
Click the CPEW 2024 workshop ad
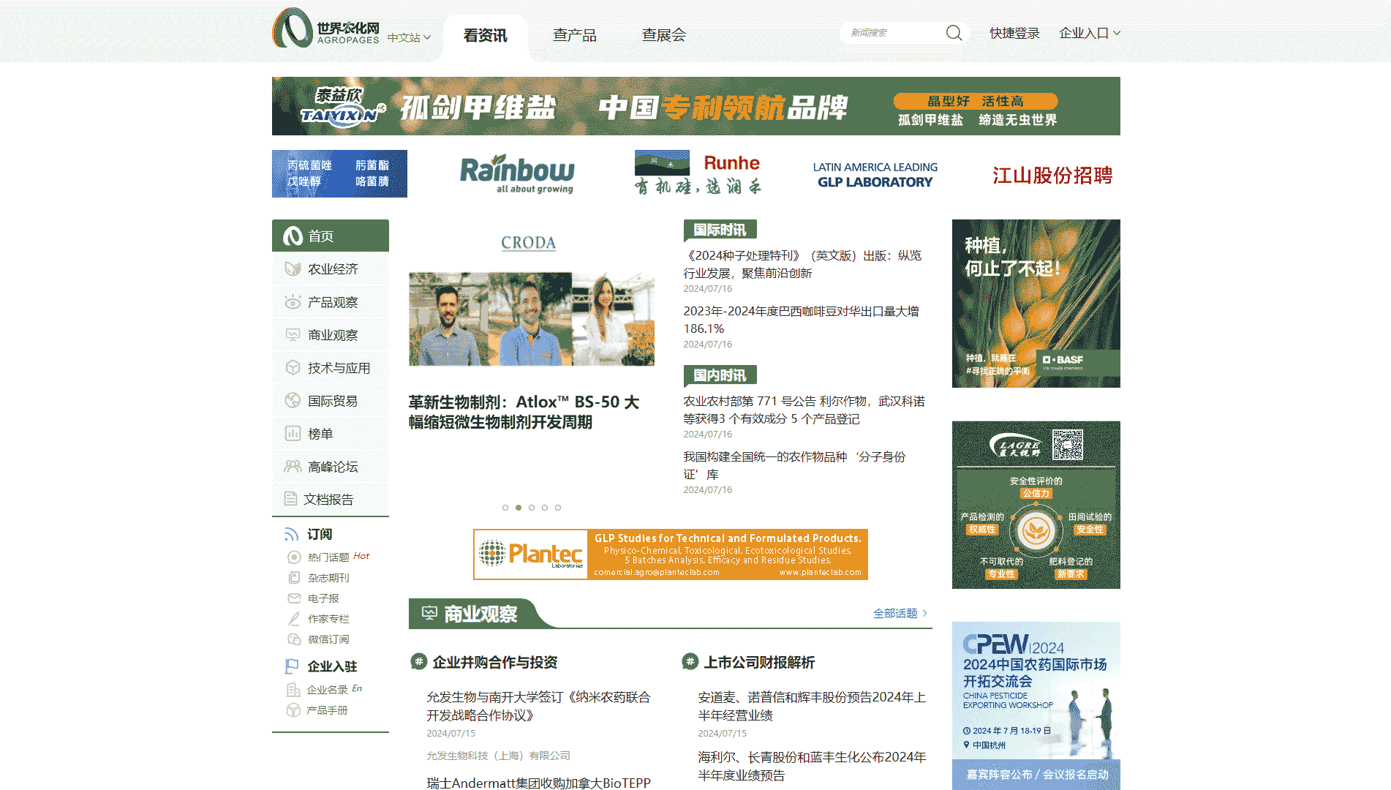pos(1036,706)
